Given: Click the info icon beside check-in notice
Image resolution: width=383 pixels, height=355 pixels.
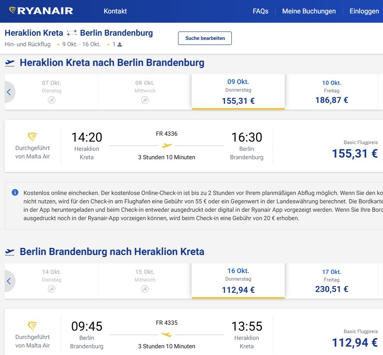Looking at the screenshot, I should 15,192.
